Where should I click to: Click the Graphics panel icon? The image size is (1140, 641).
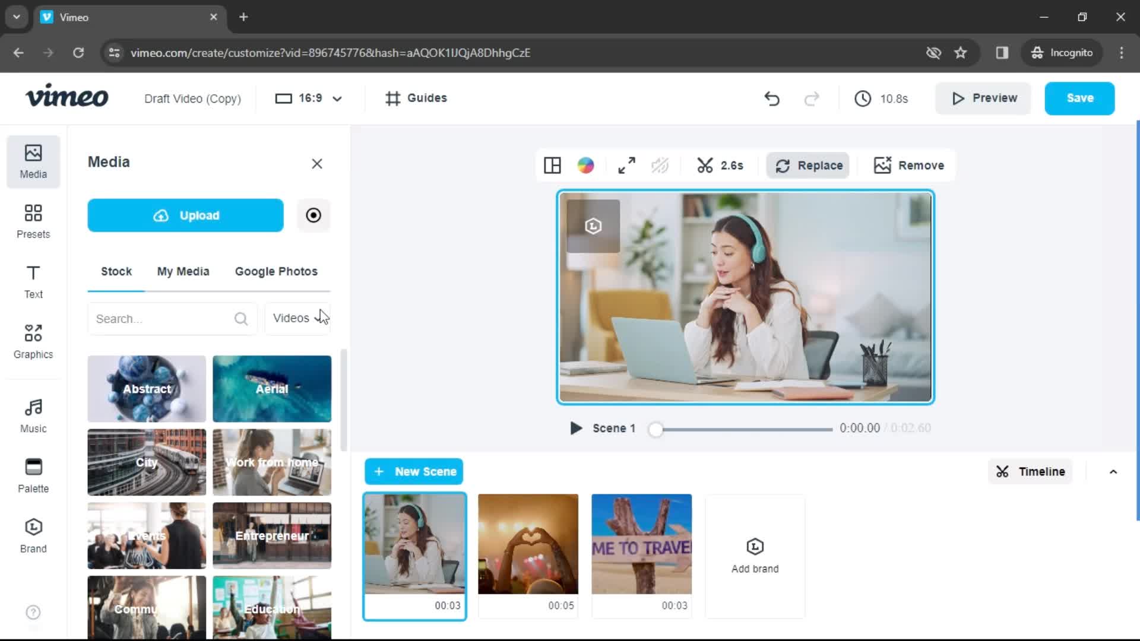point(33,339)
